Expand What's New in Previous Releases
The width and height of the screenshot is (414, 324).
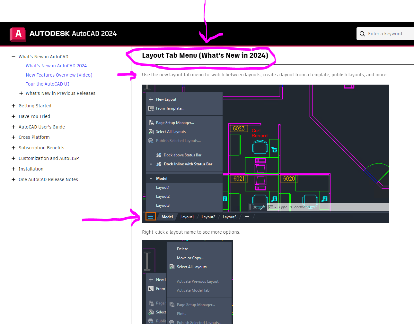click(x=21, y=93)
